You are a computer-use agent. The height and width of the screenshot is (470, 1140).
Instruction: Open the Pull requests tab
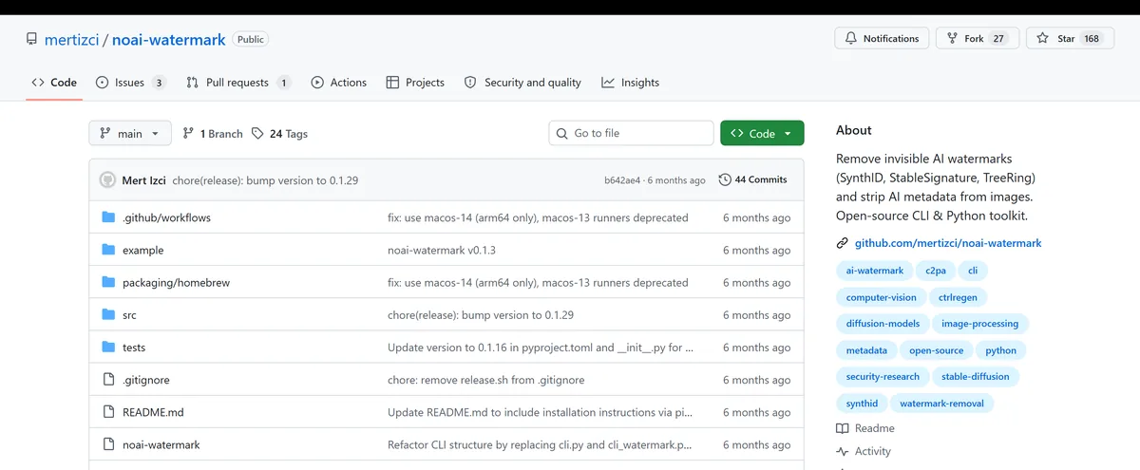coord(238,83)
